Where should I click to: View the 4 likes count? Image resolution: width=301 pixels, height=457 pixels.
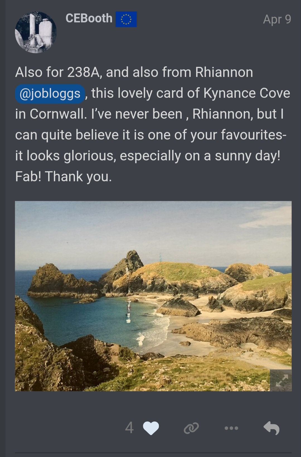129,428
